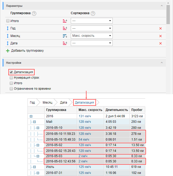The width and height of the screenshot is (173, 176).
Task: Toggle sort direction icon for Месяц row
Action: coord(65,36)
